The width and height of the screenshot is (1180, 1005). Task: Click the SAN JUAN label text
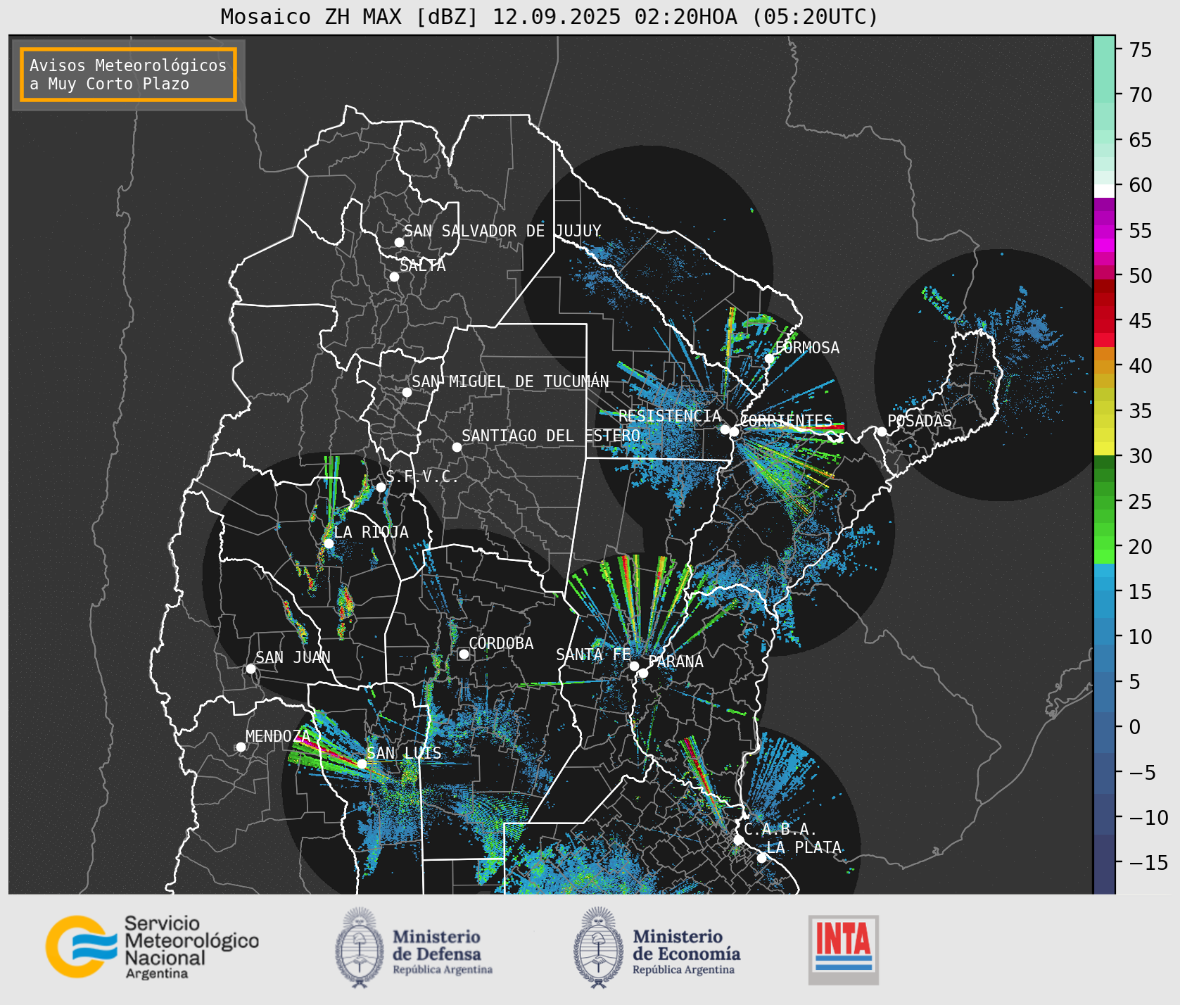pos(293,657)
